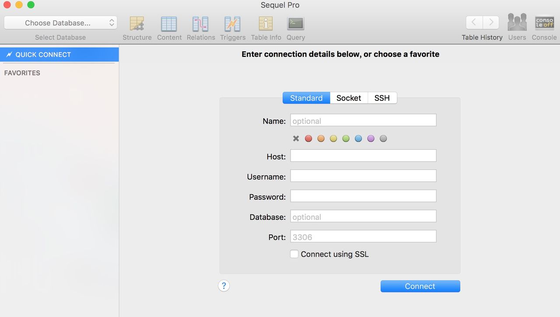This screenshot has width=560, height=317.
Task: Open the Query editor icon
Action: click(x=296, y=24)
